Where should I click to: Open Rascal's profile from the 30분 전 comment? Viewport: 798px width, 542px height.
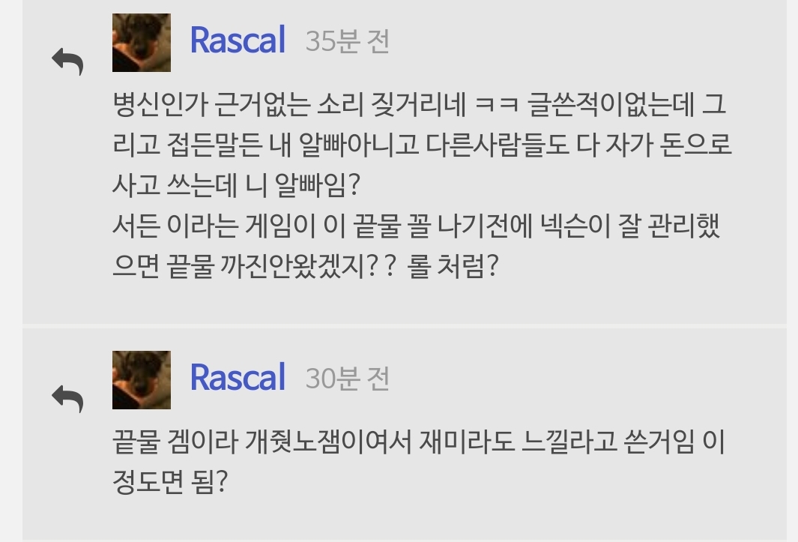coord(238,377)
